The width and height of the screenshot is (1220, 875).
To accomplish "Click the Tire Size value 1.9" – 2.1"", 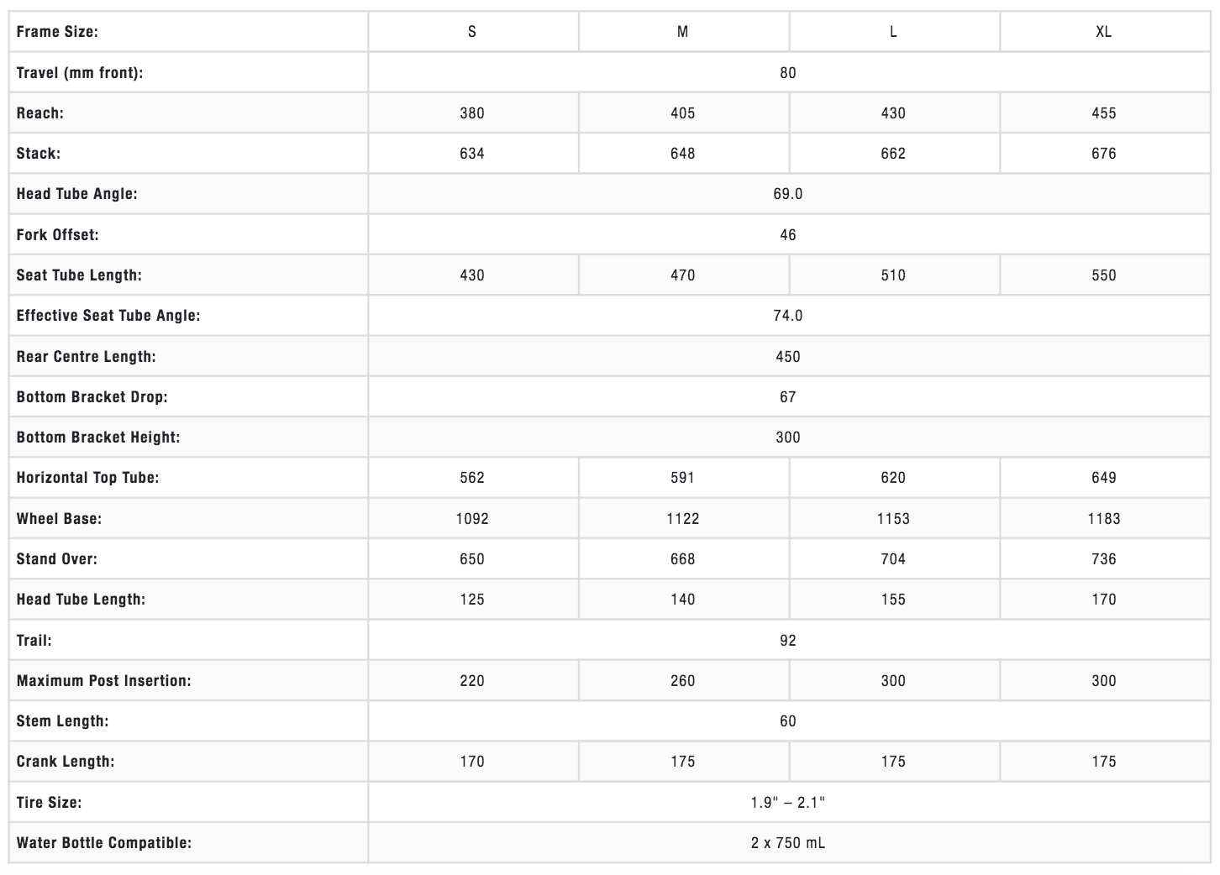I will pyautogui.click(x=787, y=803).
